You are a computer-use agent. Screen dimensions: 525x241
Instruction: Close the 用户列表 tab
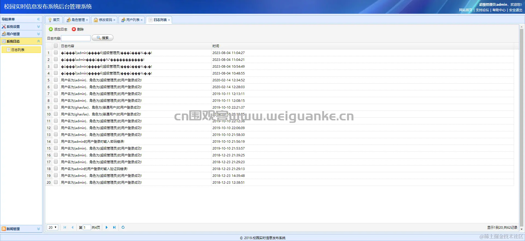point(142,20)
